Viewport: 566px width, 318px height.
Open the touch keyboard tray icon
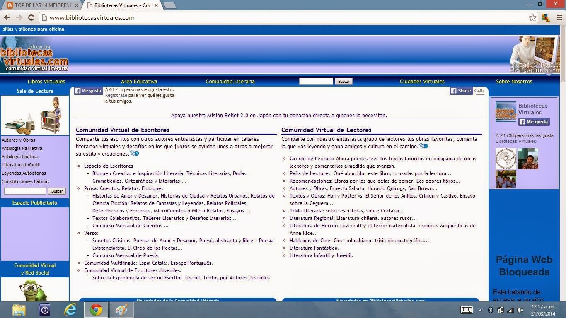[467, 310]
